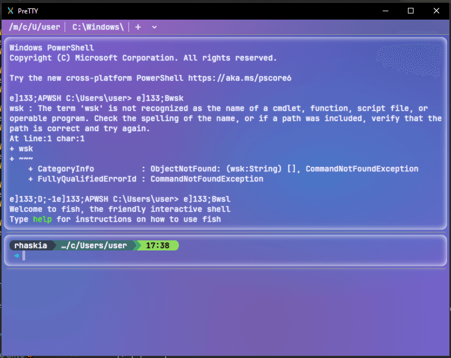The height and width of the screenshot is (358, 451).
Task: Minimize the PreTTY window
Action: pyautogui.click(x=384, y=10)
